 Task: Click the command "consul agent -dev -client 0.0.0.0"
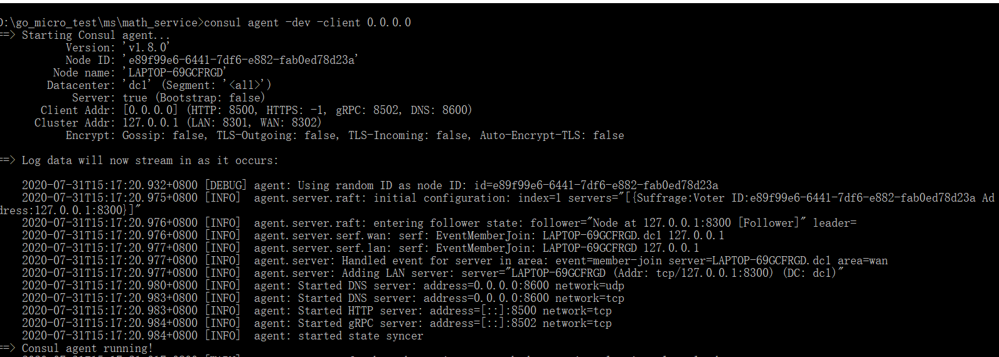(307, 23)
